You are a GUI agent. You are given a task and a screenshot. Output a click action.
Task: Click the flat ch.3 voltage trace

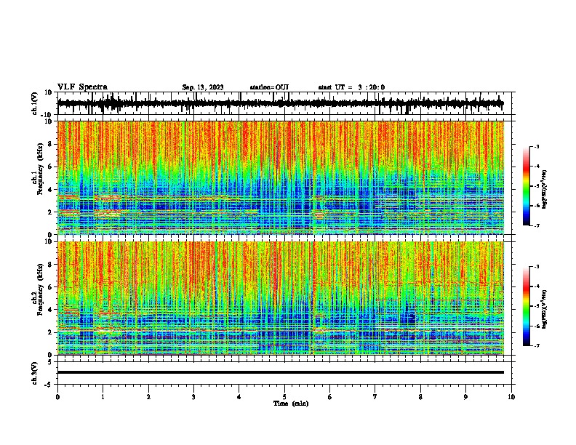point(280,372)
